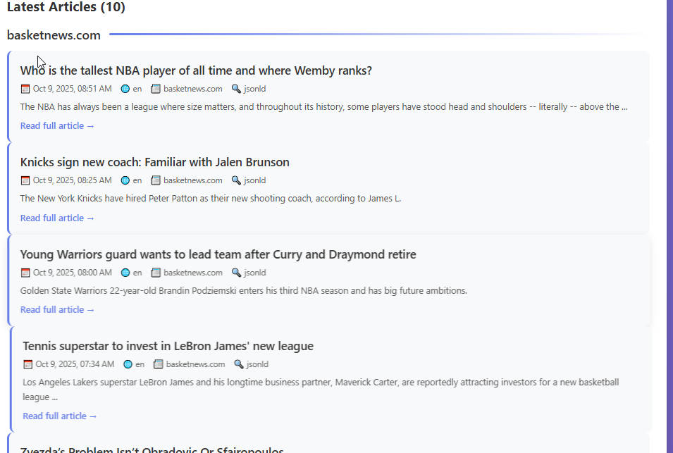The width and height of the screenshot is (673, 453).
Task: Read full article on Knicks new coach
Action: tap(57, 218)
